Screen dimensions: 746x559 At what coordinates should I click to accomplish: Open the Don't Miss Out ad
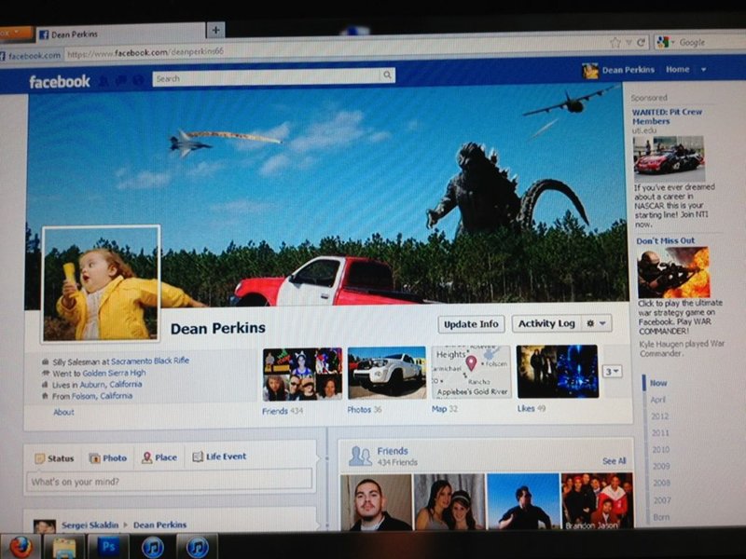coord(666,240)
